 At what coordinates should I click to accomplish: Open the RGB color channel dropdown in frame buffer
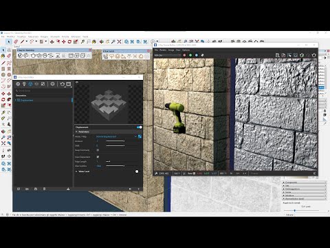(x=168, y=55)
